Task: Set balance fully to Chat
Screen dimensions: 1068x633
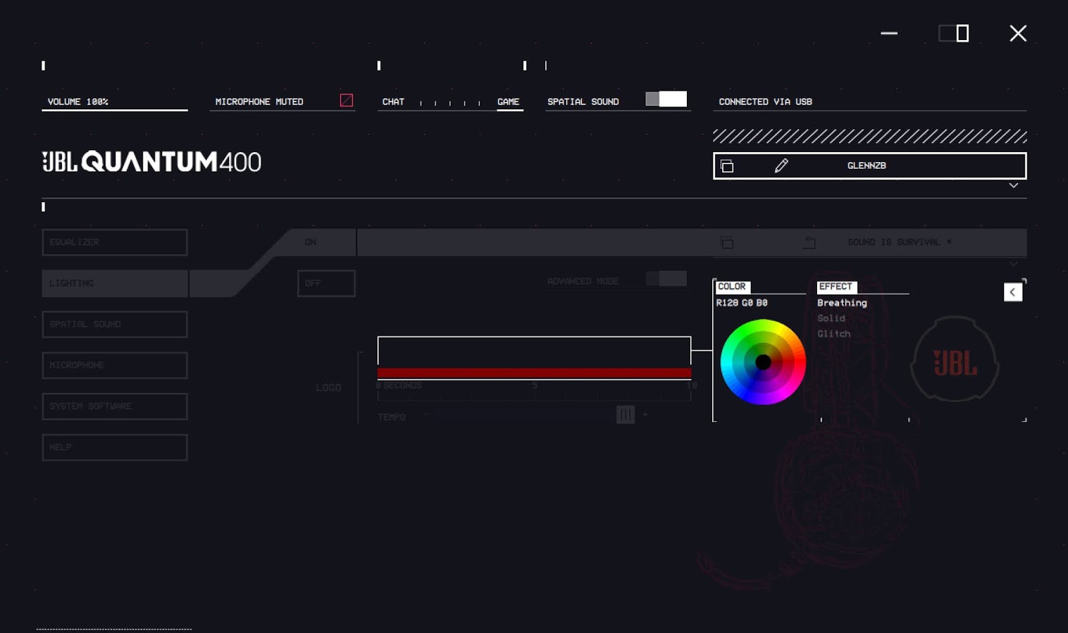Action: click(393, 101)
